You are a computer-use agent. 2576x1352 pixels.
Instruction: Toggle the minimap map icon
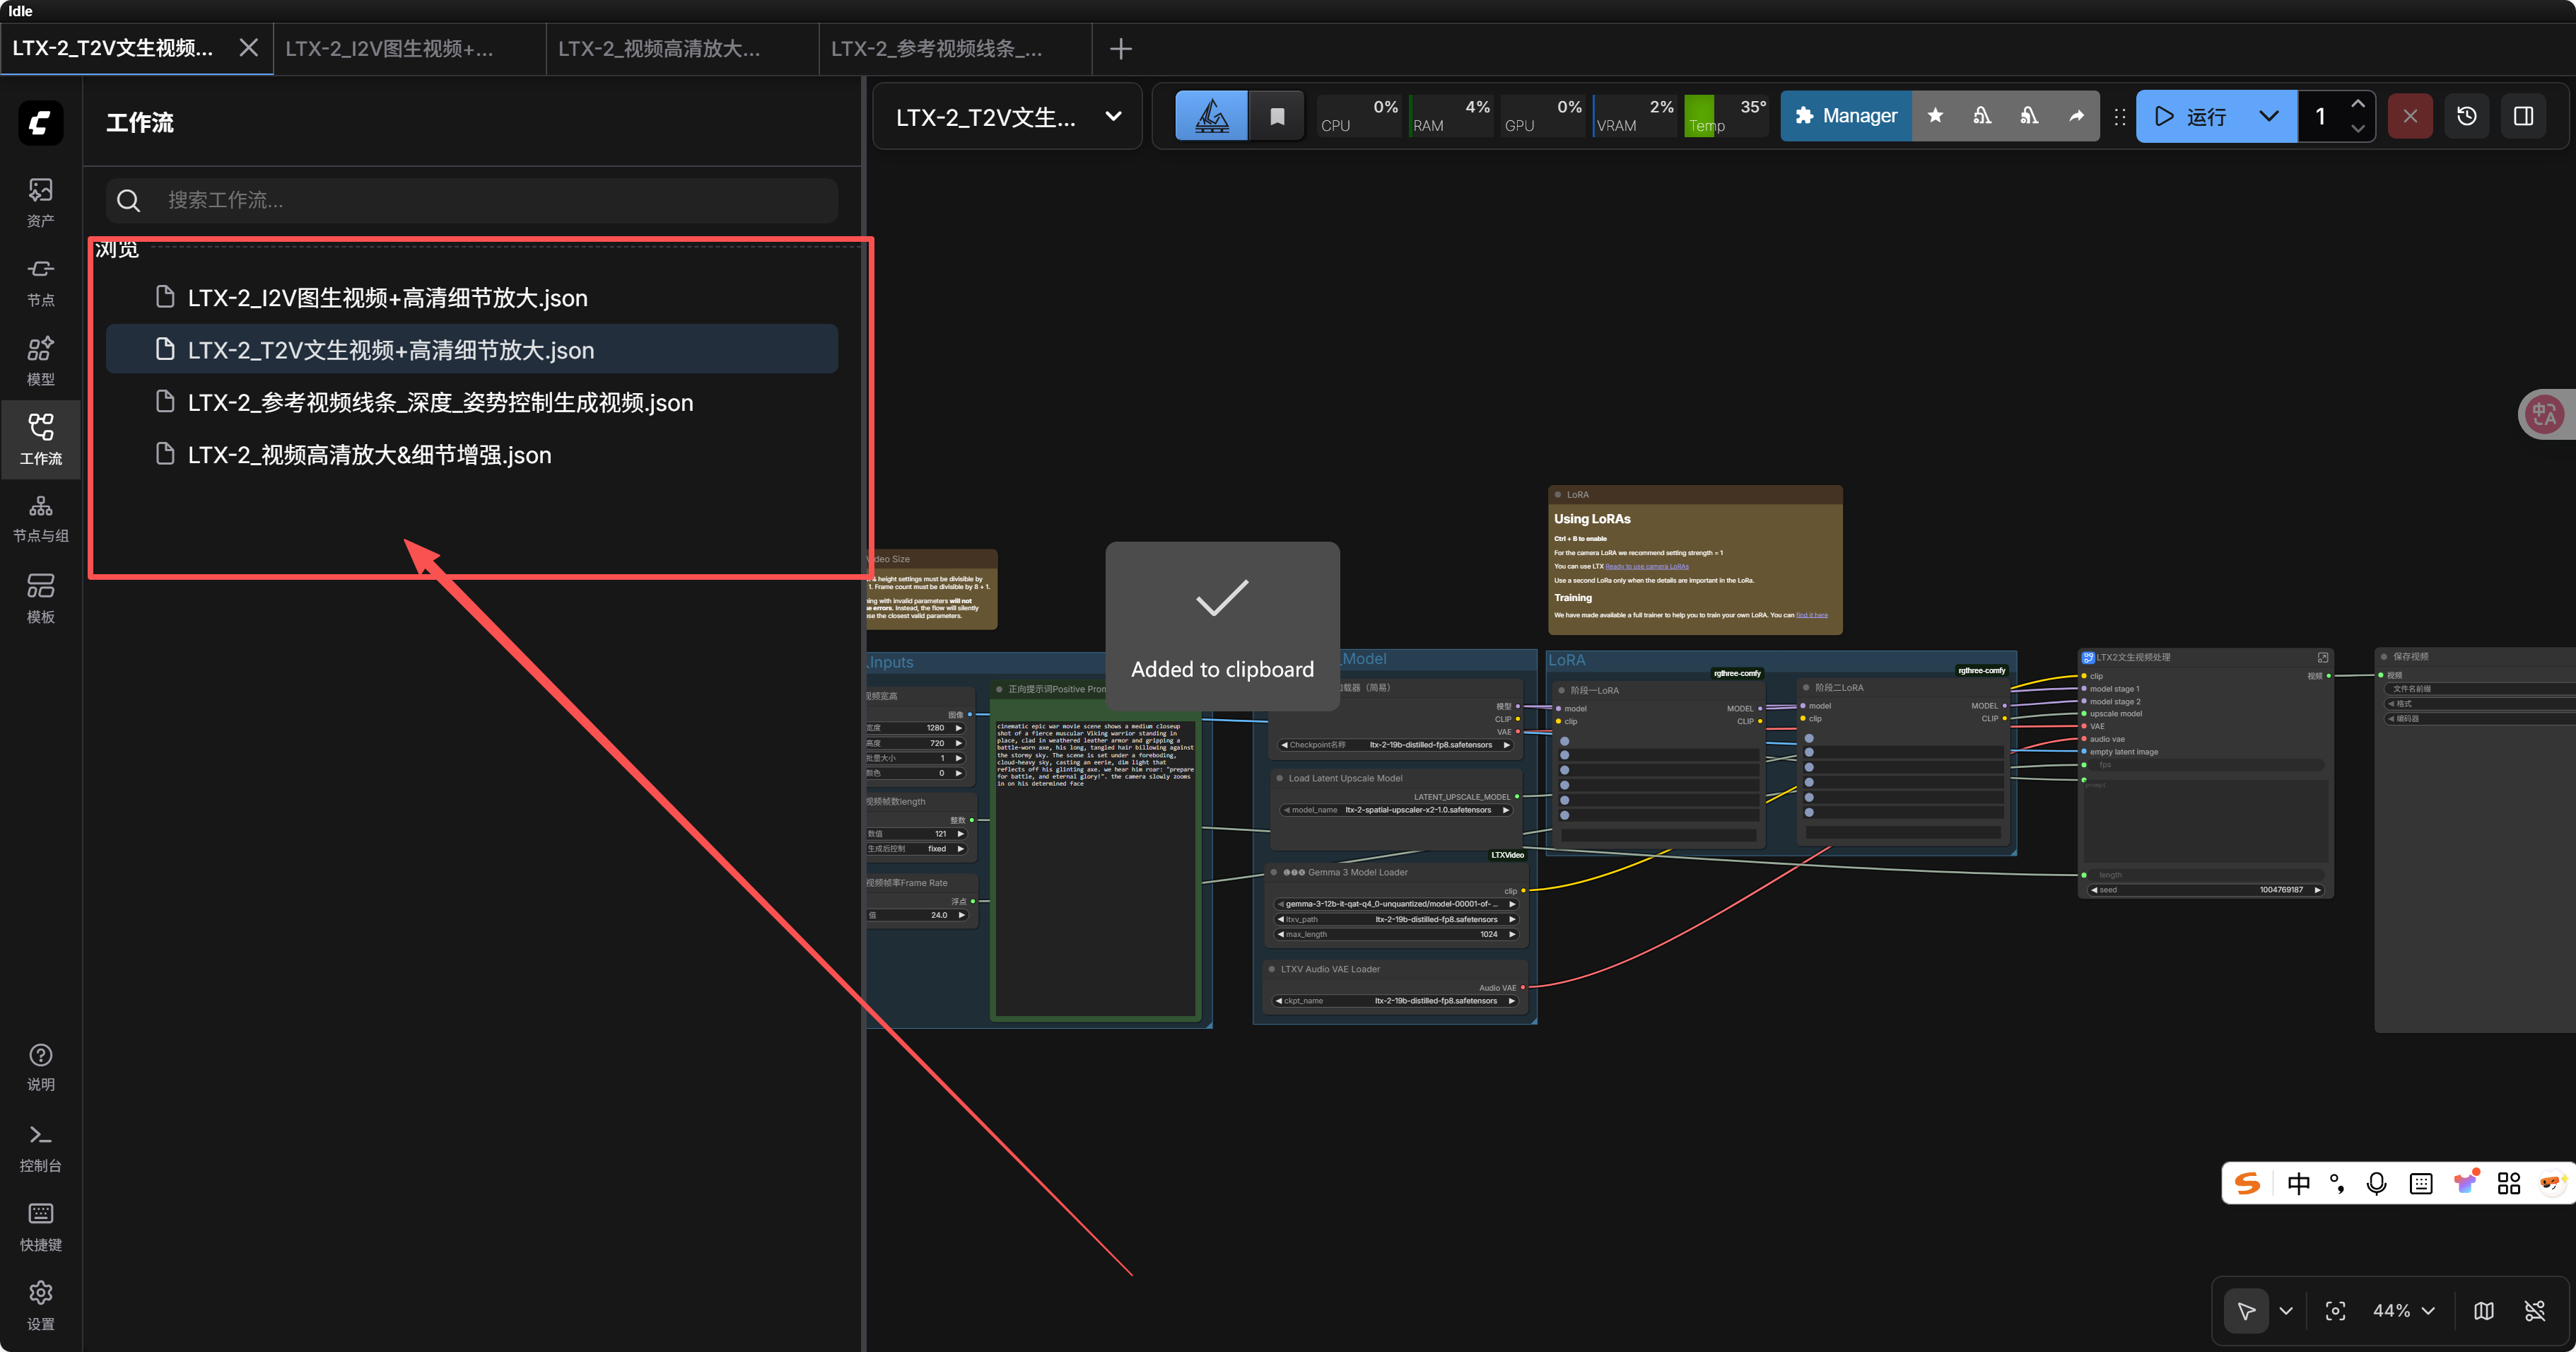point(2483,1310)
